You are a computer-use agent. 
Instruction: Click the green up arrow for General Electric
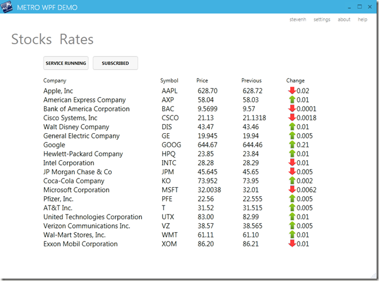[292, 135]
